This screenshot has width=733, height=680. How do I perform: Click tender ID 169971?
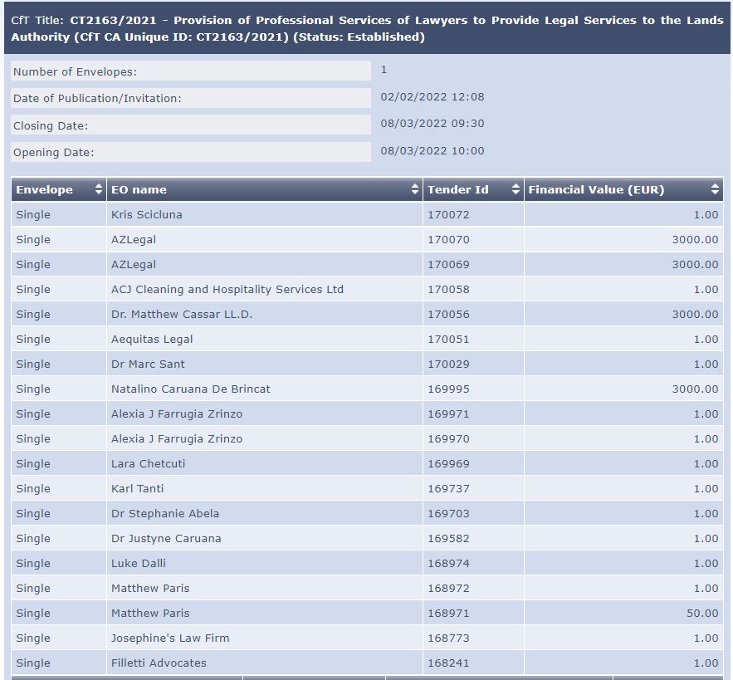pos(448,413)
